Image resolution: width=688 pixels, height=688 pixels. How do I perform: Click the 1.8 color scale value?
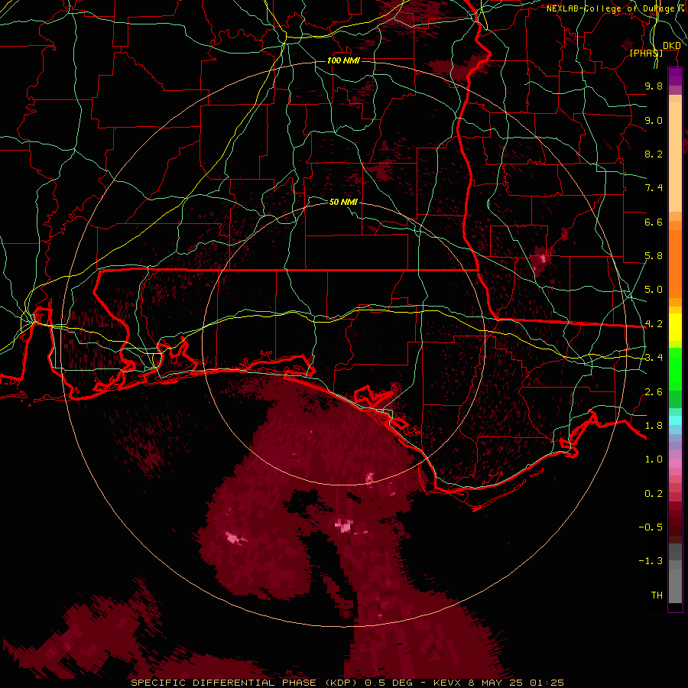[654, 426]
